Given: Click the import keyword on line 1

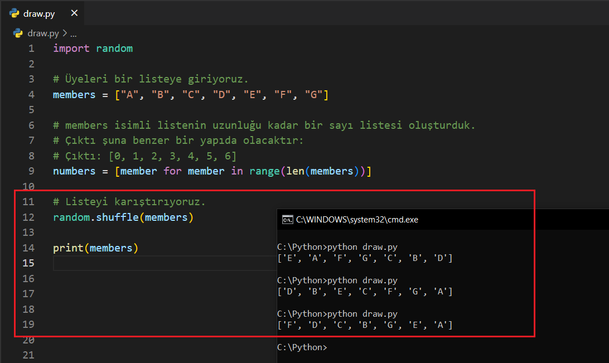Looking at the screenshot, I should [71, 49].
